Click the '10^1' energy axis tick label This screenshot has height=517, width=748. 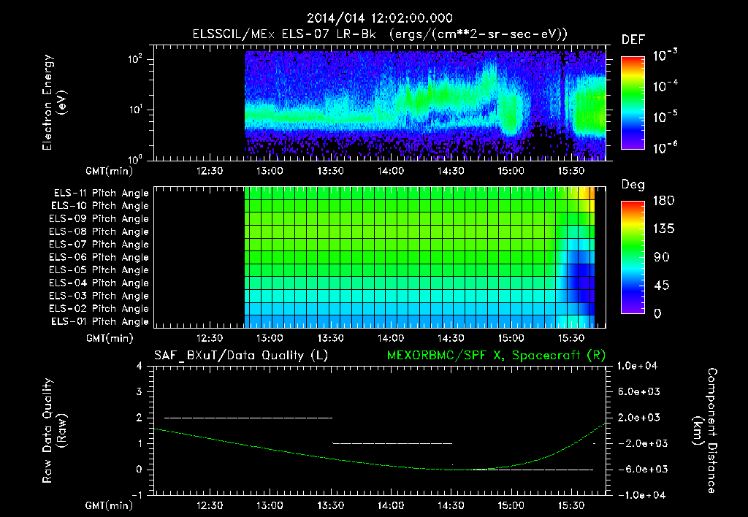point(135,110)
